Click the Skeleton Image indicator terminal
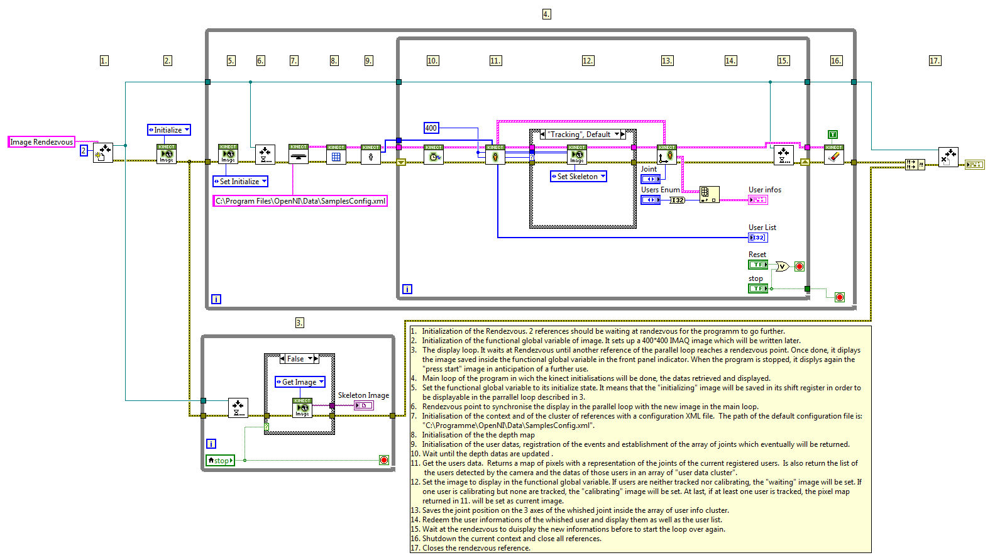 pos(364,406)
